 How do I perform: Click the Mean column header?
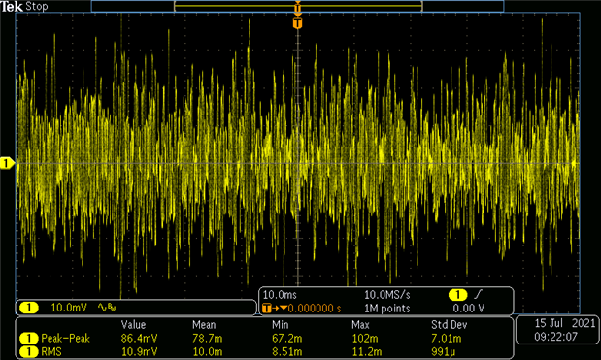[204, 325]
